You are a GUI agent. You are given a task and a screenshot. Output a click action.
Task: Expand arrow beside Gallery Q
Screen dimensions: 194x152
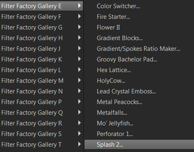tap(80, 112)
